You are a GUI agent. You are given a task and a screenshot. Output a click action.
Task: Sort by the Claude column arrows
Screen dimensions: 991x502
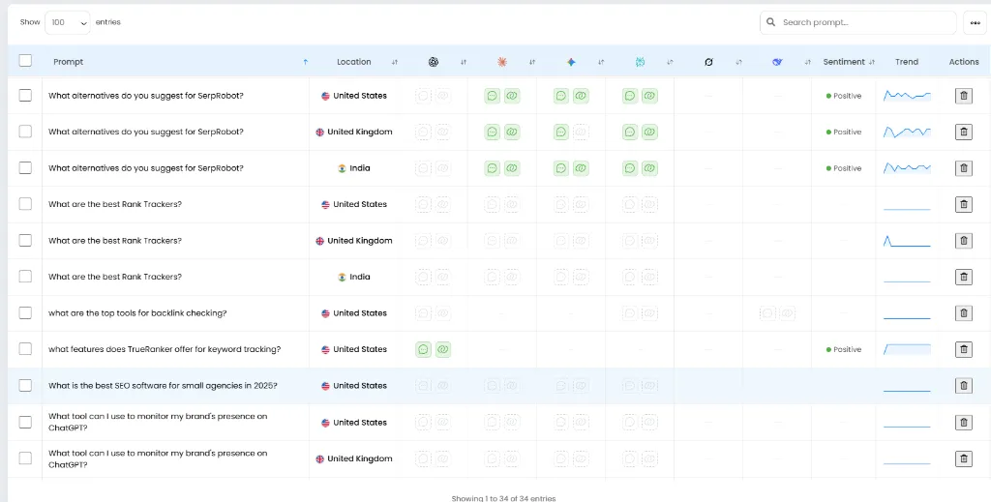pos(532,62)
